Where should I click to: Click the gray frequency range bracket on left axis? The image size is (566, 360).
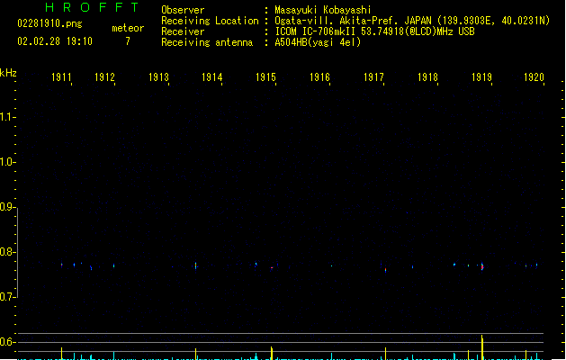(17, 253)
